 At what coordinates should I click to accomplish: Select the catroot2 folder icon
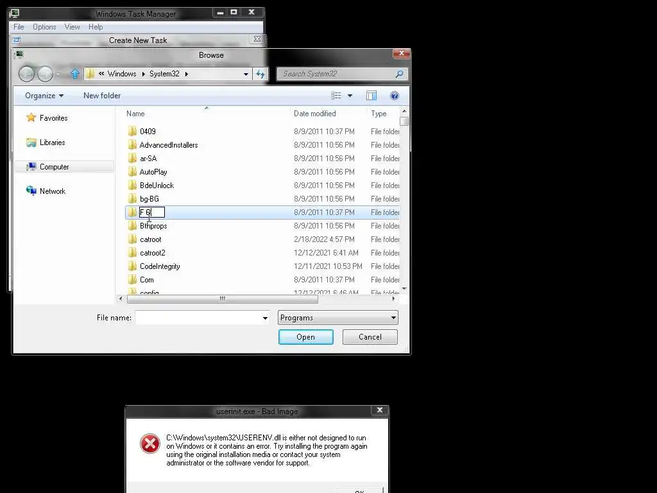tap(132, 252)
